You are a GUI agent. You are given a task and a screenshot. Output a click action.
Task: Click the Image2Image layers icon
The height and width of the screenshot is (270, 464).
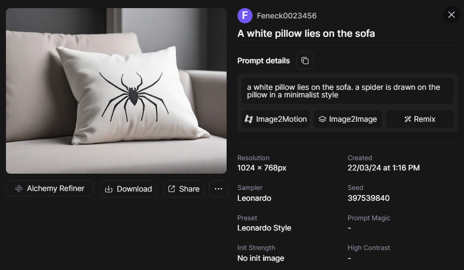click(x=322, y=119)
